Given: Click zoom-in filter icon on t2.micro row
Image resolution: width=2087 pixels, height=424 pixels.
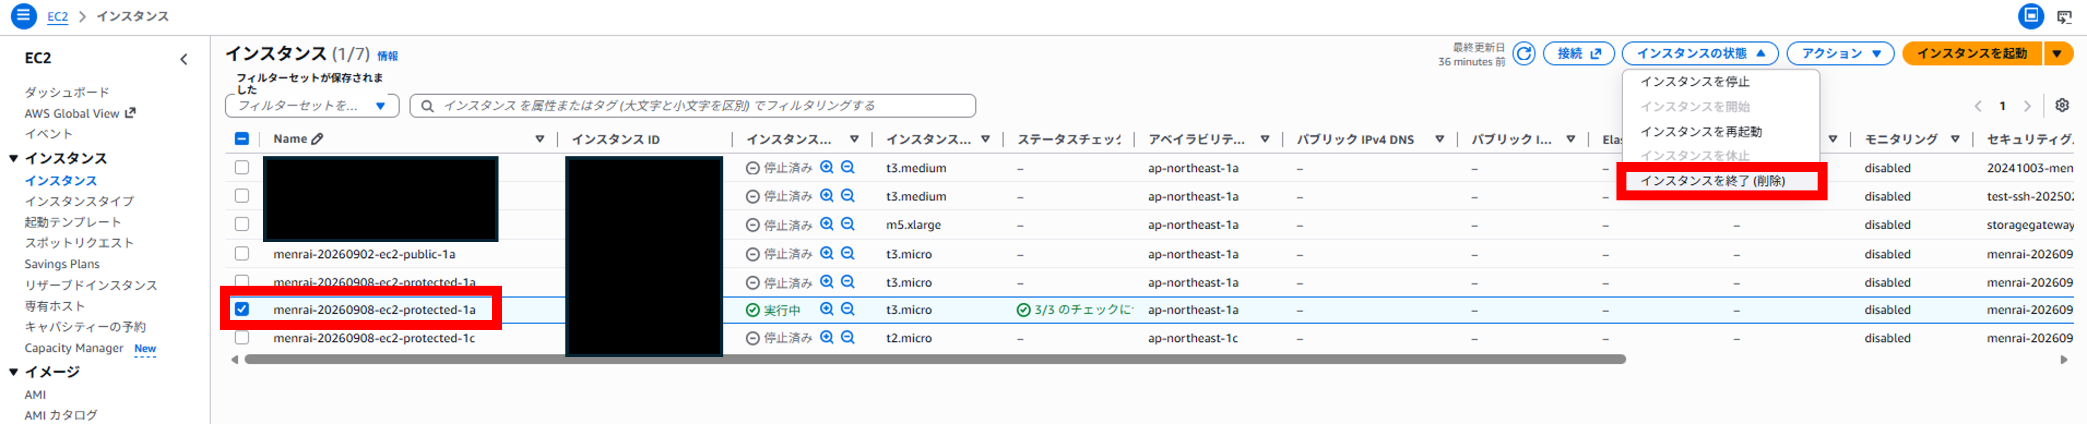Looking at the screenshot, I should point(826,337).
